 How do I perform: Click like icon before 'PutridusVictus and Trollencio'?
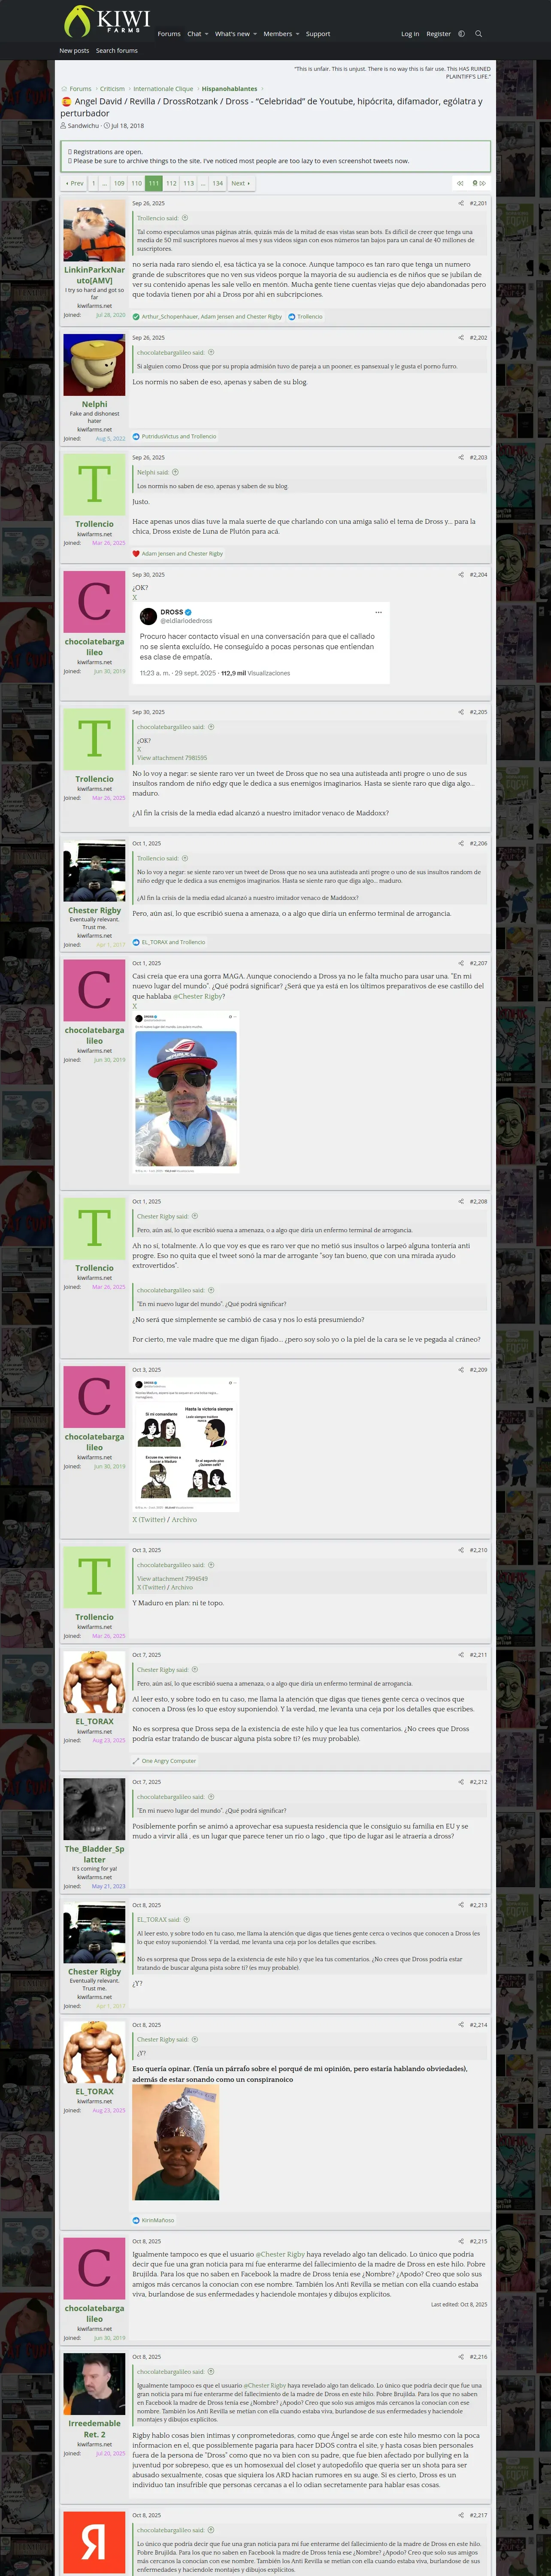136,436
